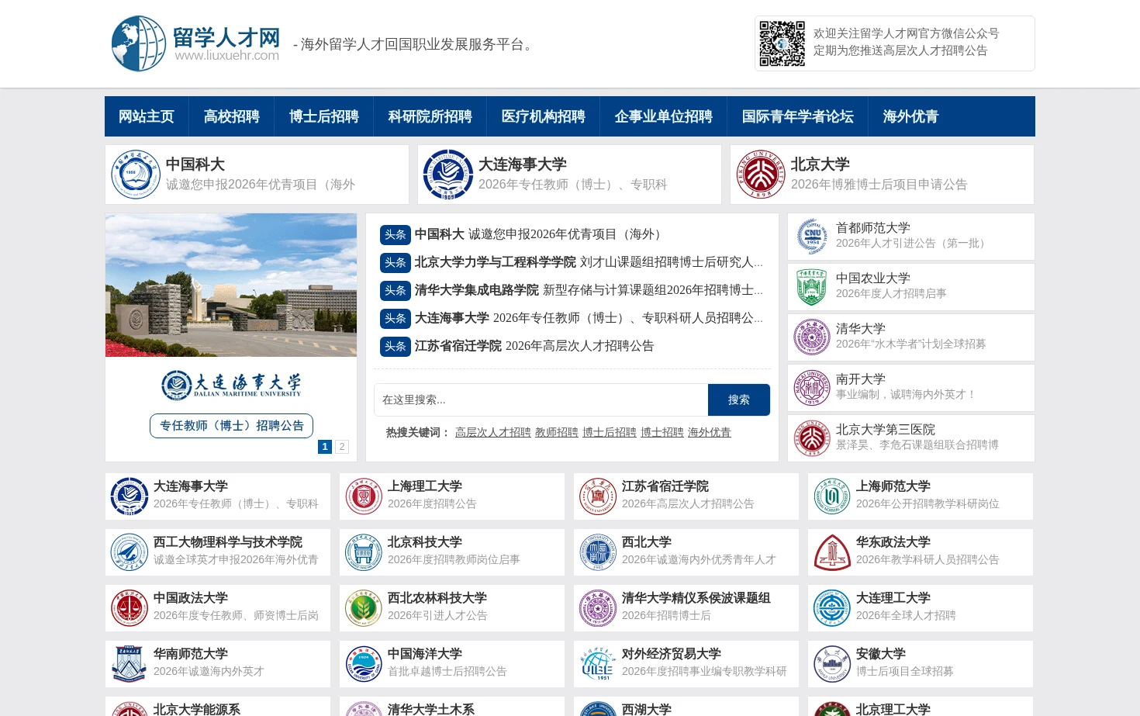Viewport: 1140px width, 716px height.
Task: Click 中国农业大学 green emblem
Action: [x=812, y=287]
